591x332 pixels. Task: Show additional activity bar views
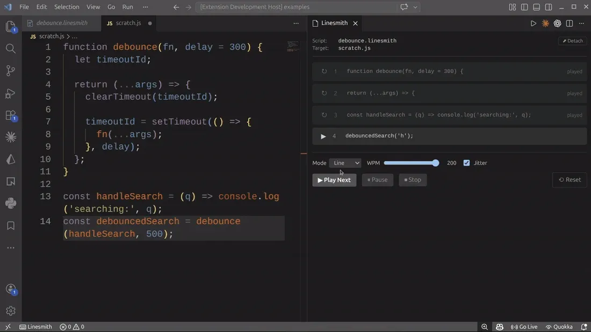(11, 248)
